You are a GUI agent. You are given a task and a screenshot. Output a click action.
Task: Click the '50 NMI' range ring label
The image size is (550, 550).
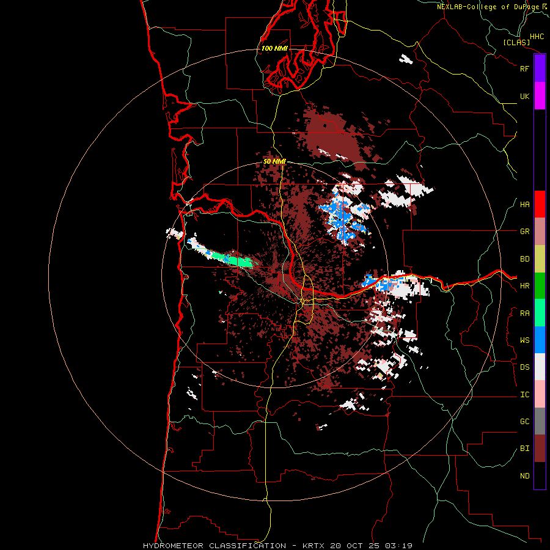point(274,161)
